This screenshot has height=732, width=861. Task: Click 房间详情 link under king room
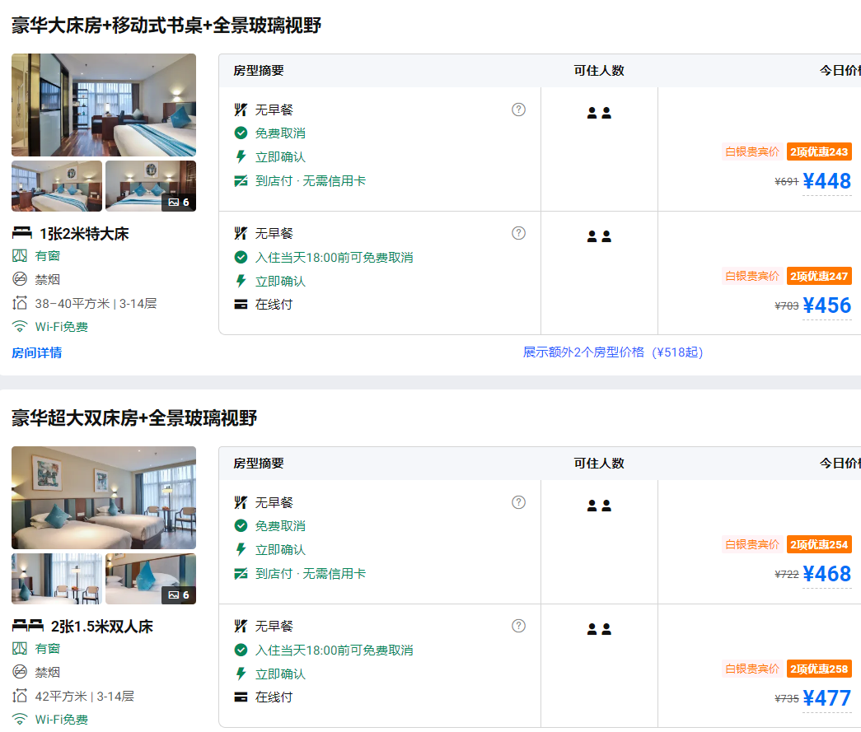37,353
